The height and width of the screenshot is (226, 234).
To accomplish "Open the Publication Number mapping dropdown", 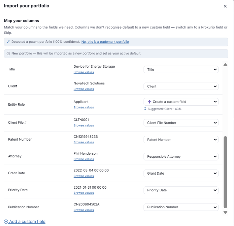I will 181,207.
